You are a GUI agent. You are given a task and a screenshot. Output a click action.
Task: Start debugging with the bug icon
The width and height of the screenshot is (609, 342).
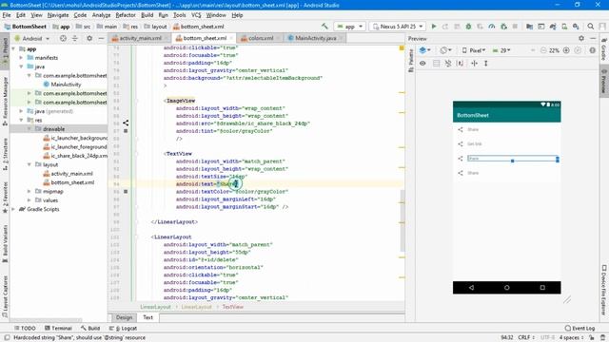(468, 27)
